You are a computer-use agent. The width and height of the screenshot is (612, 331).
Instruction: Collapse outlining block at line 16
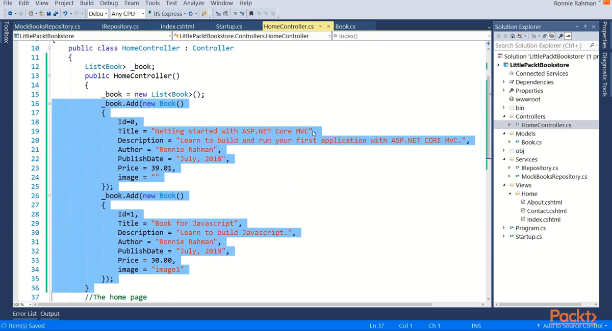point(49,103)
